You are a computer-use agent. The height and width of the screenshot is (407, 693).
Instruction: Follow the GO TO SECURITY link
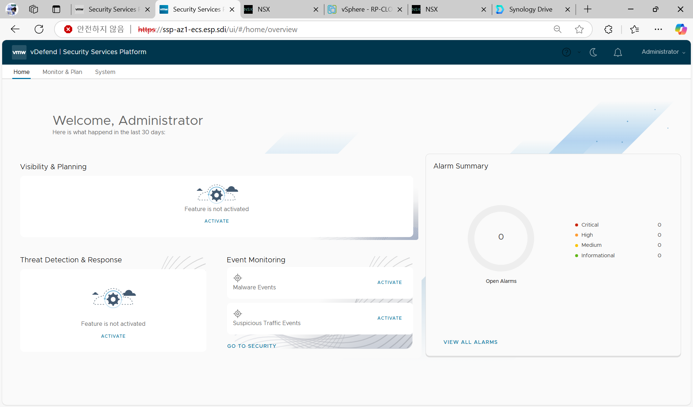pyautogui.click(x=252, y=346)
